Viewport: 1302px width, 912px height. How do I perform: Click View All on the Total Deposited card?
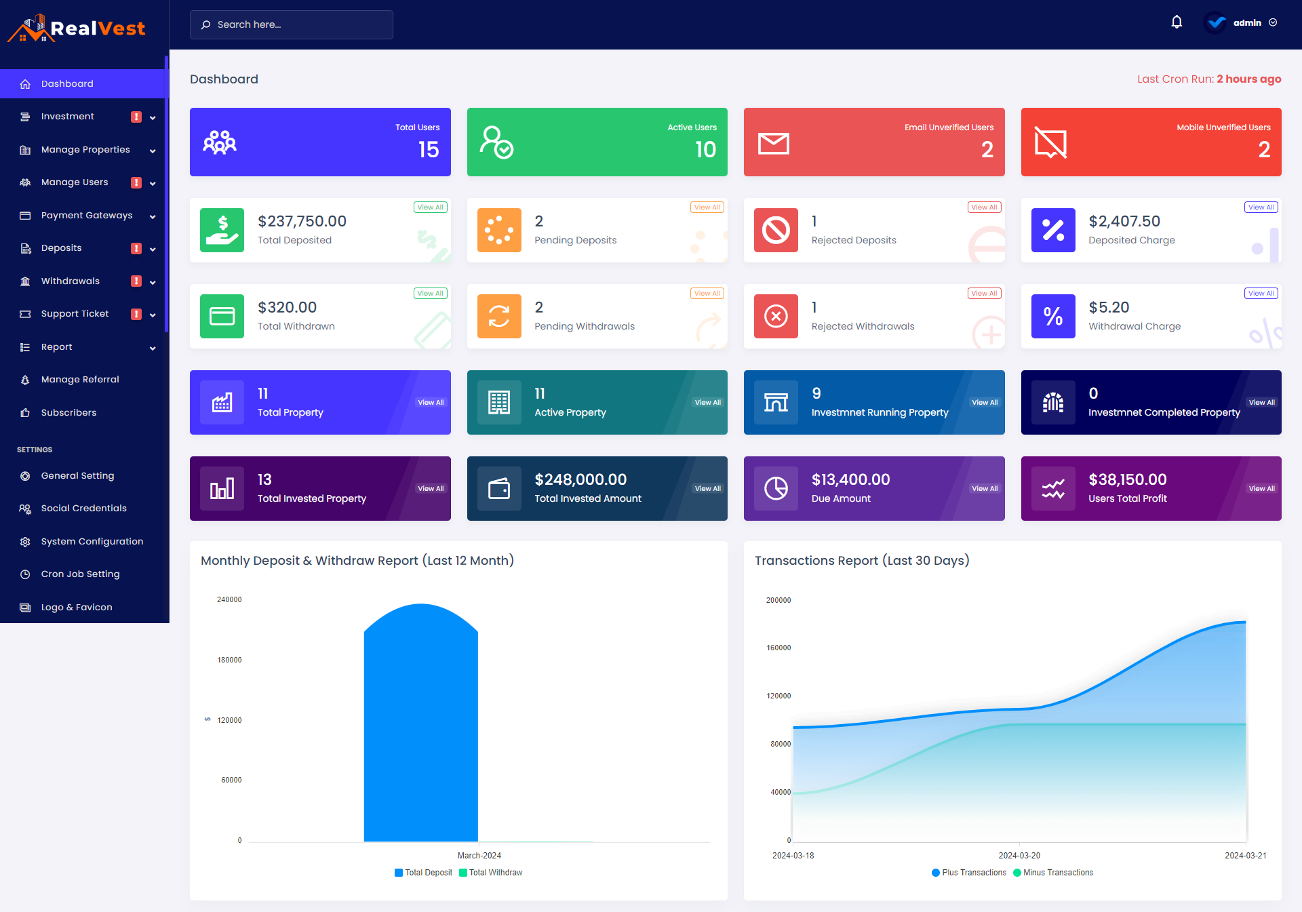pyautogui.click(x=430, y=207)
